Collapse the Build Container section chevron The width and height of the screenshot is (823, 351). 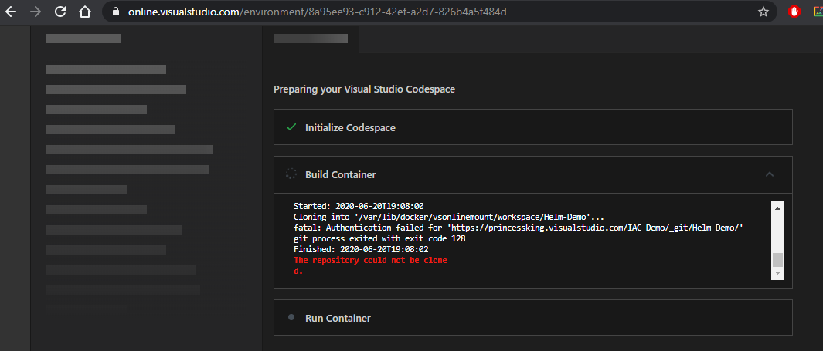point(770,174)
